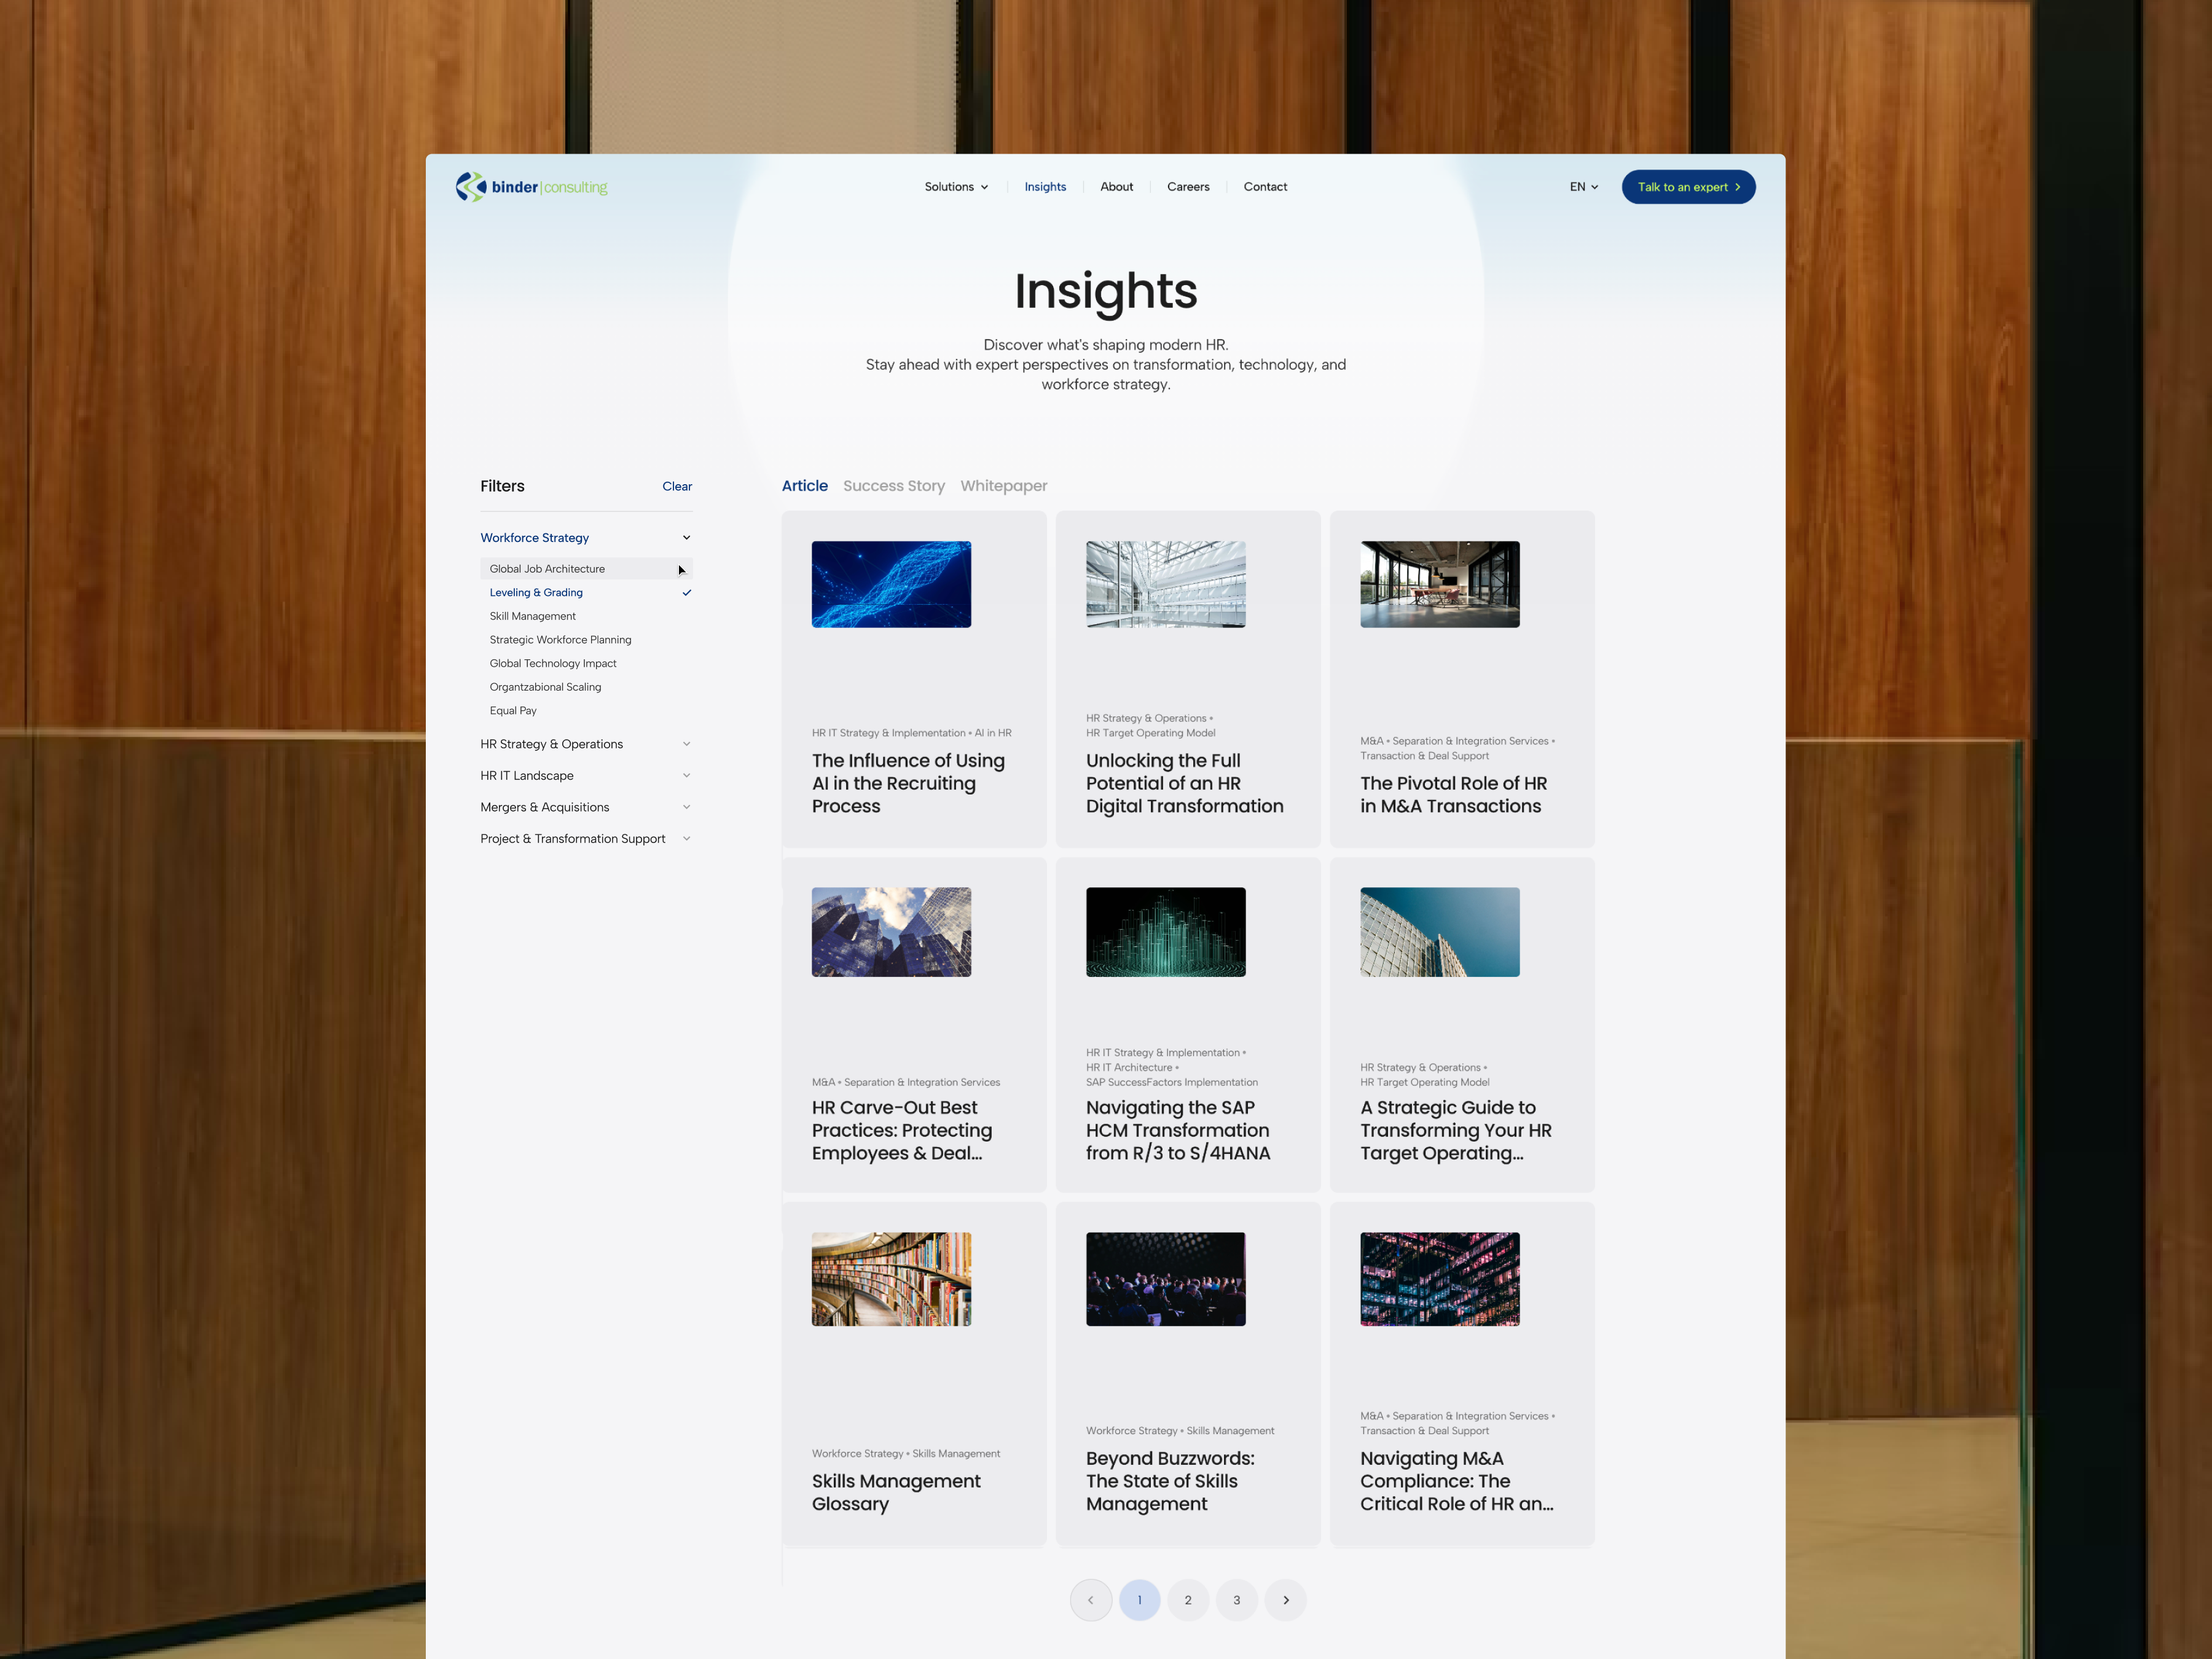Image resolution: width=2212 pixels, height=1659 pixels.
Task: Open 'HR Carve-Out Best Practices' article
Action: 902,1131
